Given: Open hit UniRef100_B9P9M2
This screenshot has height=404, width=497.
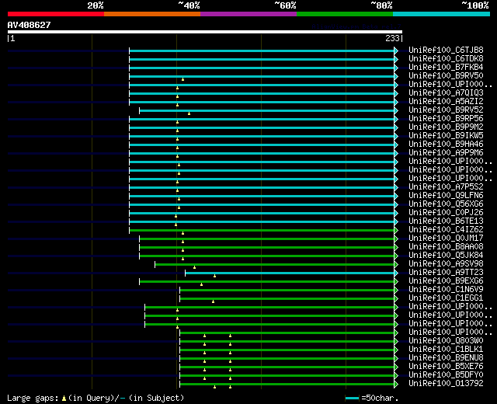Looking at the screenshot, I should coord(446,127).
